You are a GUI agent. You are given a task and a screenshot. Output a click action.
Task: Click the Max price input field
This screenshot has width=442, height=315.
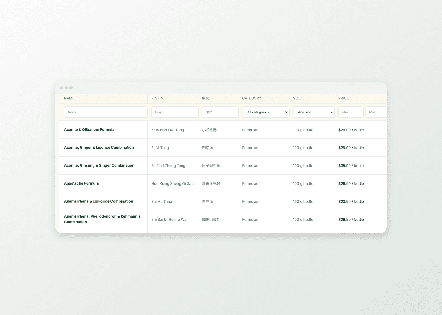(x=376, y=112)
